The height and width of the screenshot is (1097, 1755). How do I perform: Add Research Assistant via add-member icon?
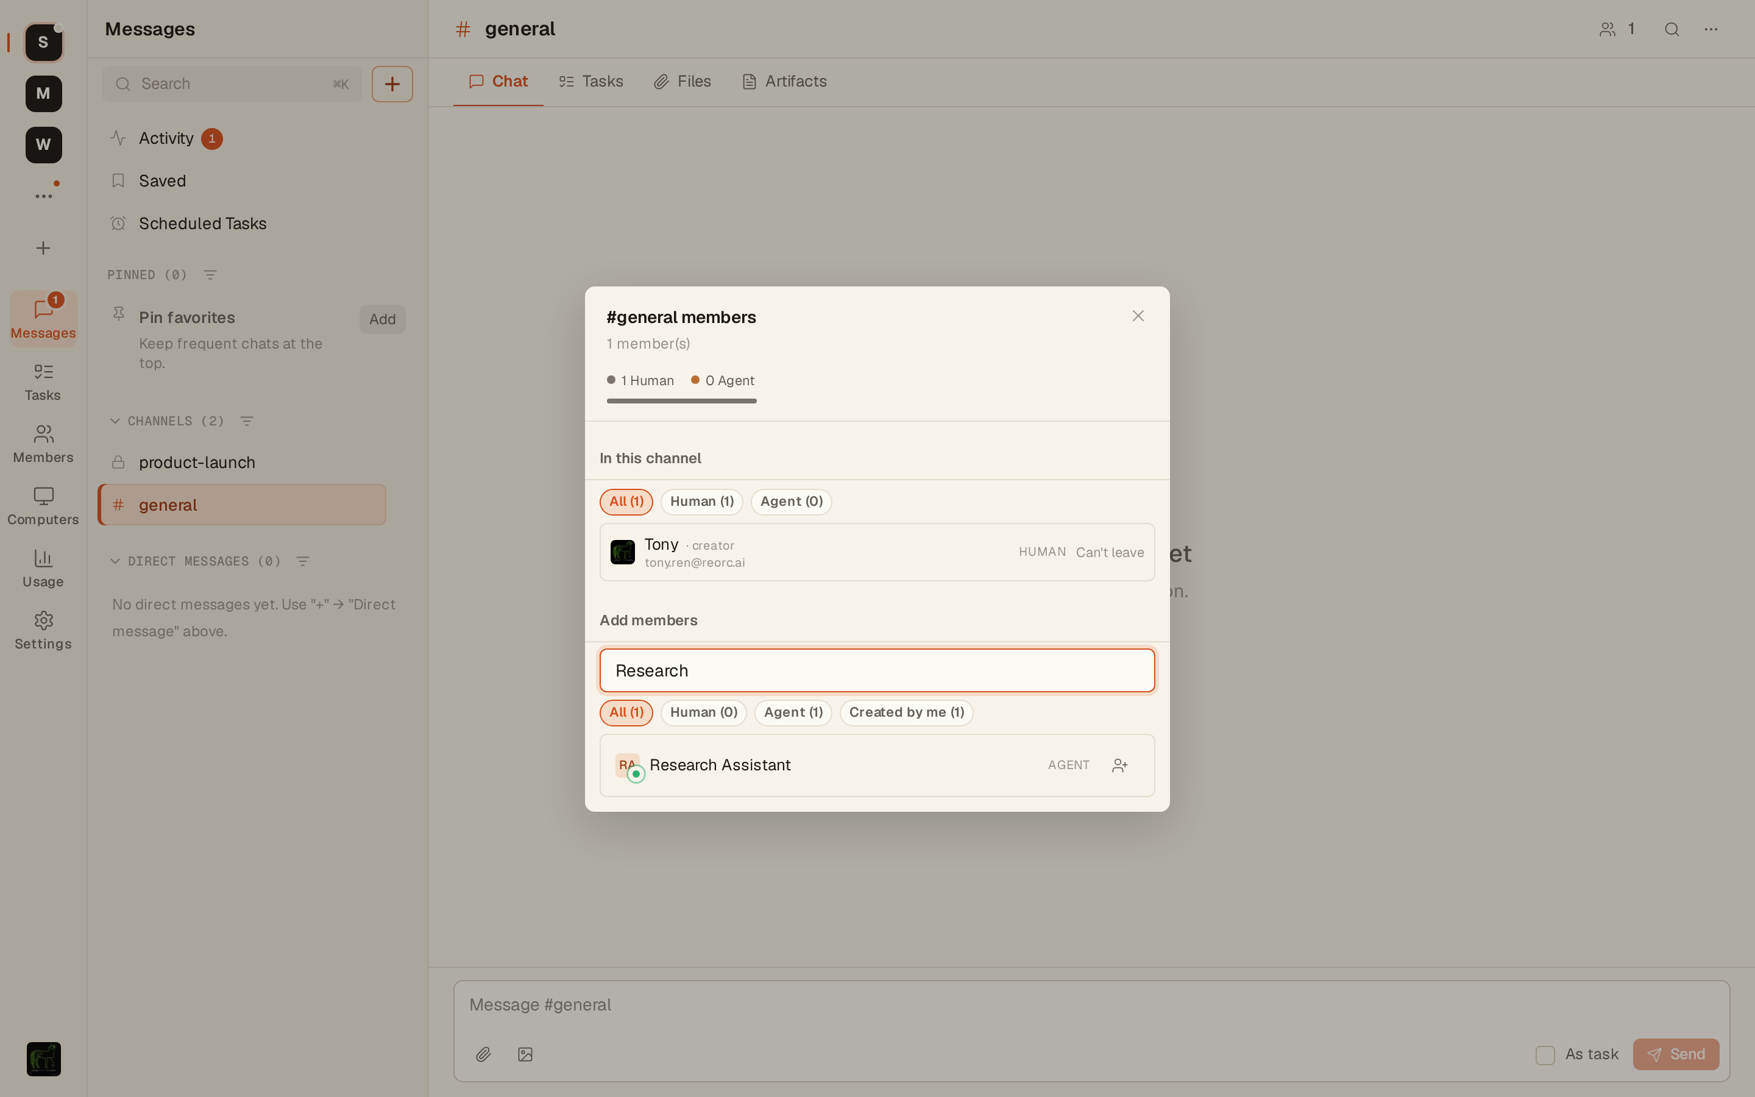1119,765
